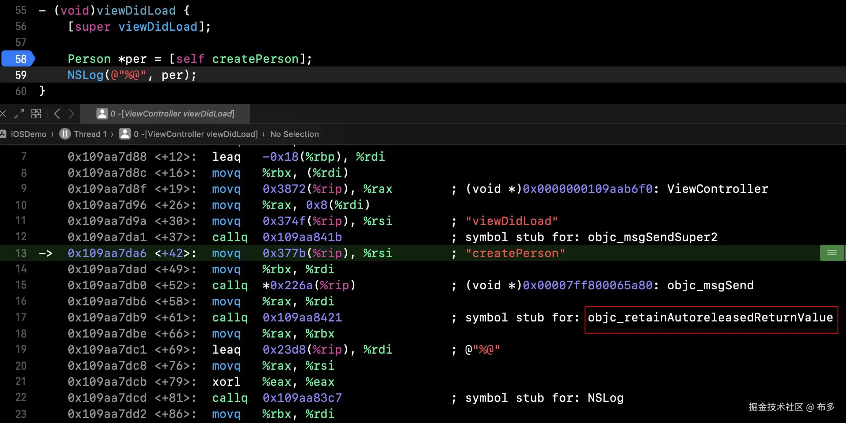Open the No Selection jump bar dropdown
The width and height of the screenshot is (846, 423).
tap(294, 134)
